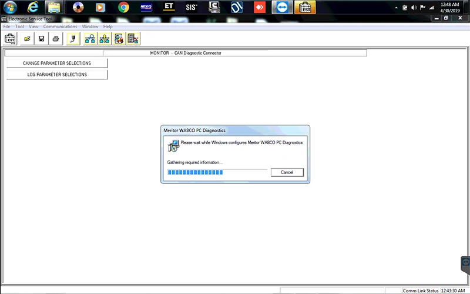Switch to the EST taskbar icon
The width and height of the screenshot is (470, 294).
point(305,7)
